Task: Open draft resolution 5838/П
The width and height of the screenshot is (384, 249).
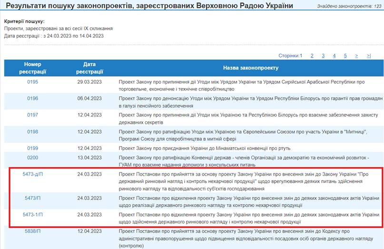Action: click(33, 231)
